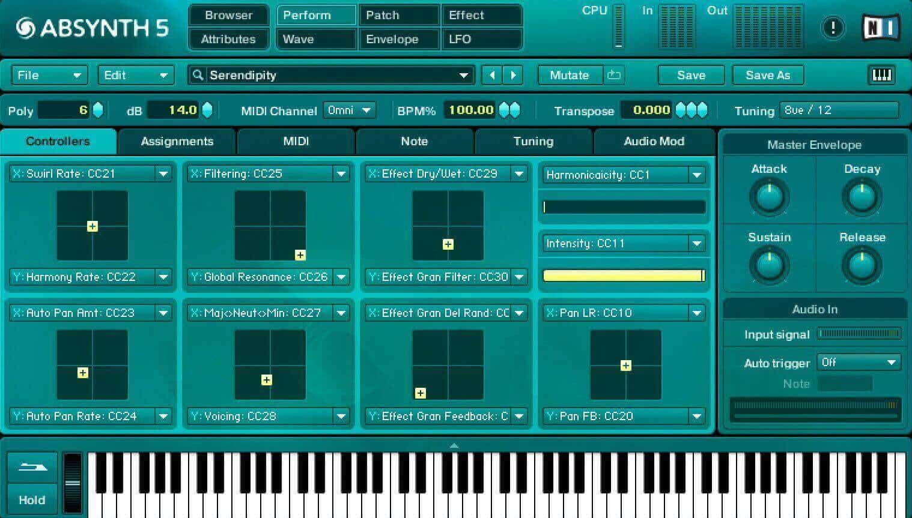Screen dimensions: 912x518
Task: Go to next preset arrow
Action: pyautogui.click(x=513, y=75)
